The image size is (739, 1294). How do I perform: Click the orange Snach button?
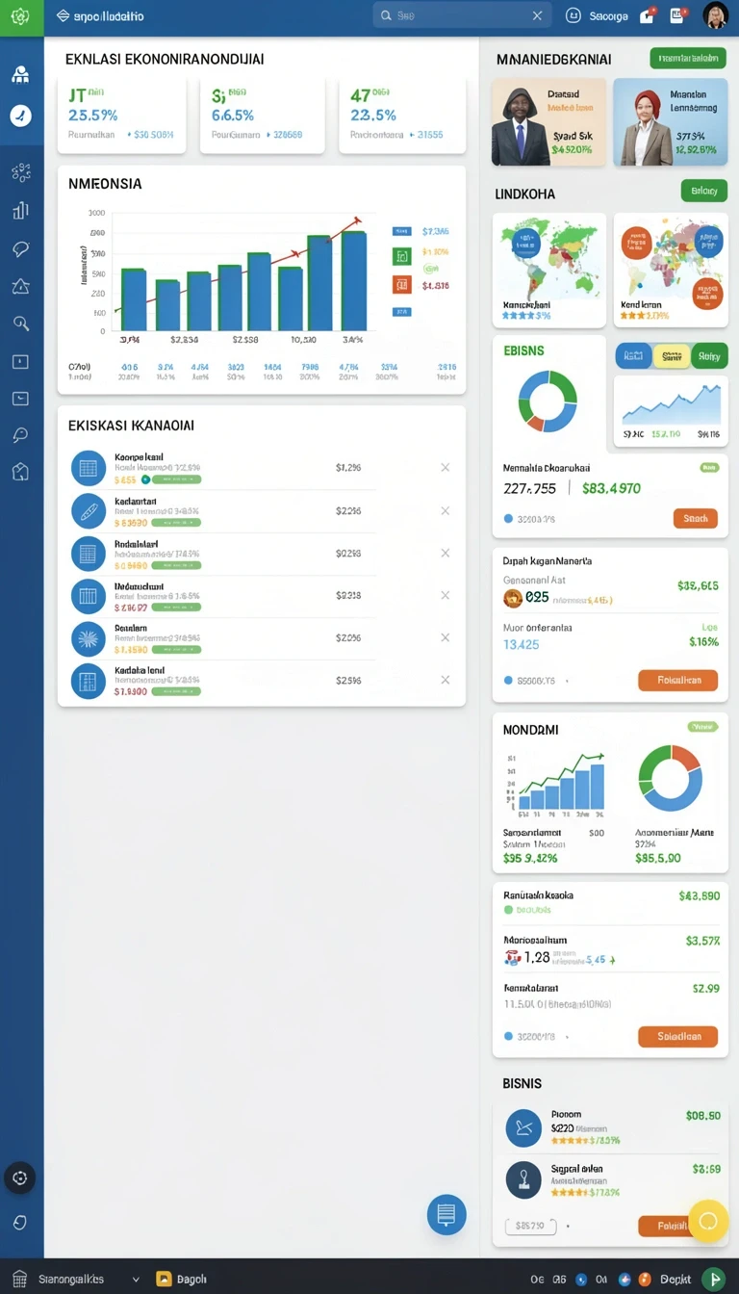695,518
